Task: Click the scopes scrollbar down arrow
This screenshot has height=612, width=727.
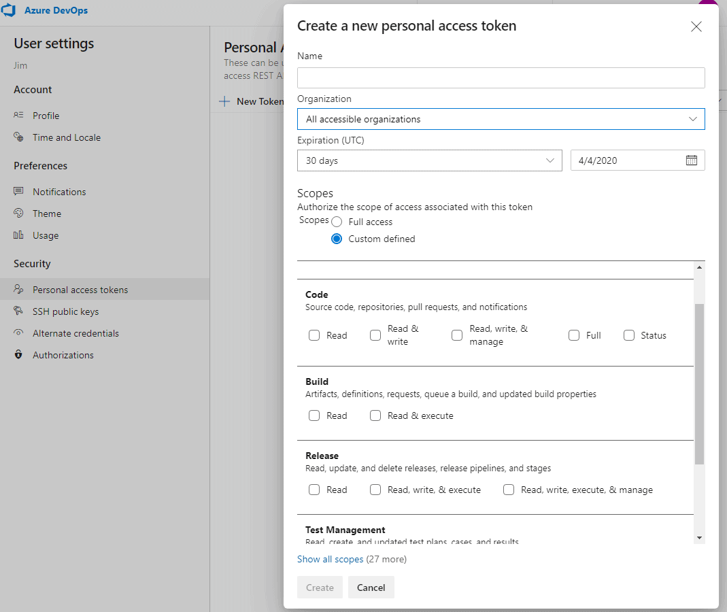Action: tap(699, 538)
